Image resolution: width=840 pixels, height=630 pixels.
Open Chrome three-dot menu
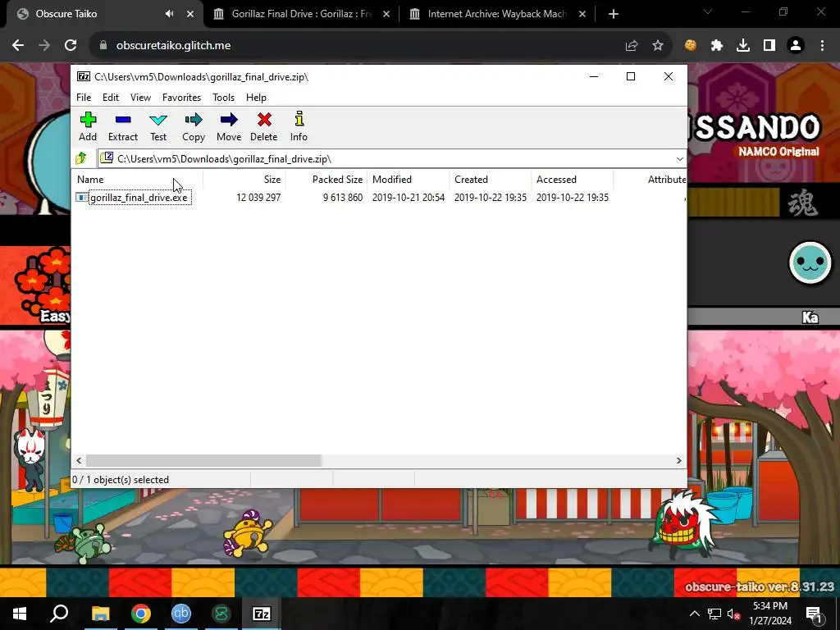(x=822, y=46)
